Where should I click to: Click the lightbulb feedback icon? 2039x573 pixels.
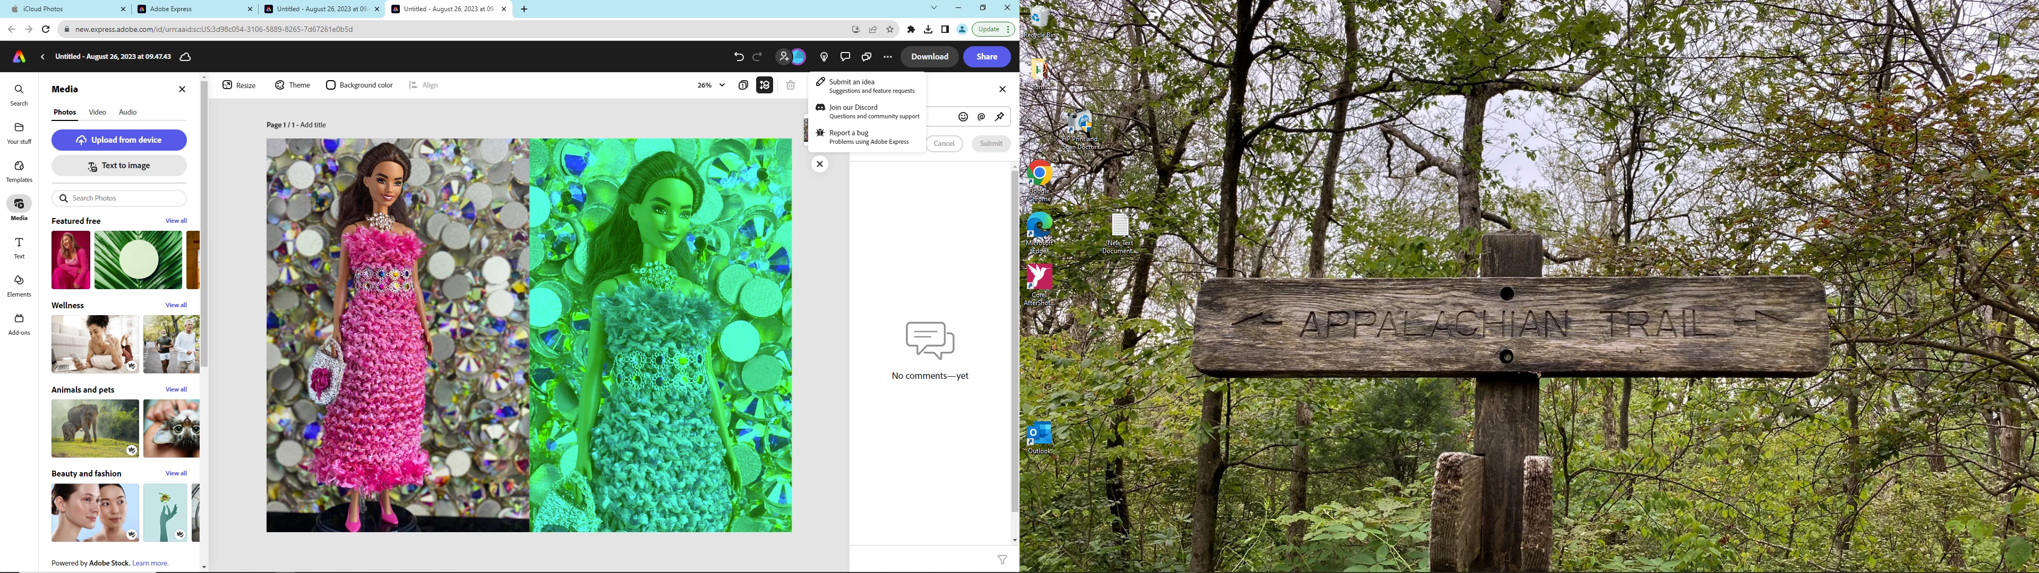pos(824,57)
